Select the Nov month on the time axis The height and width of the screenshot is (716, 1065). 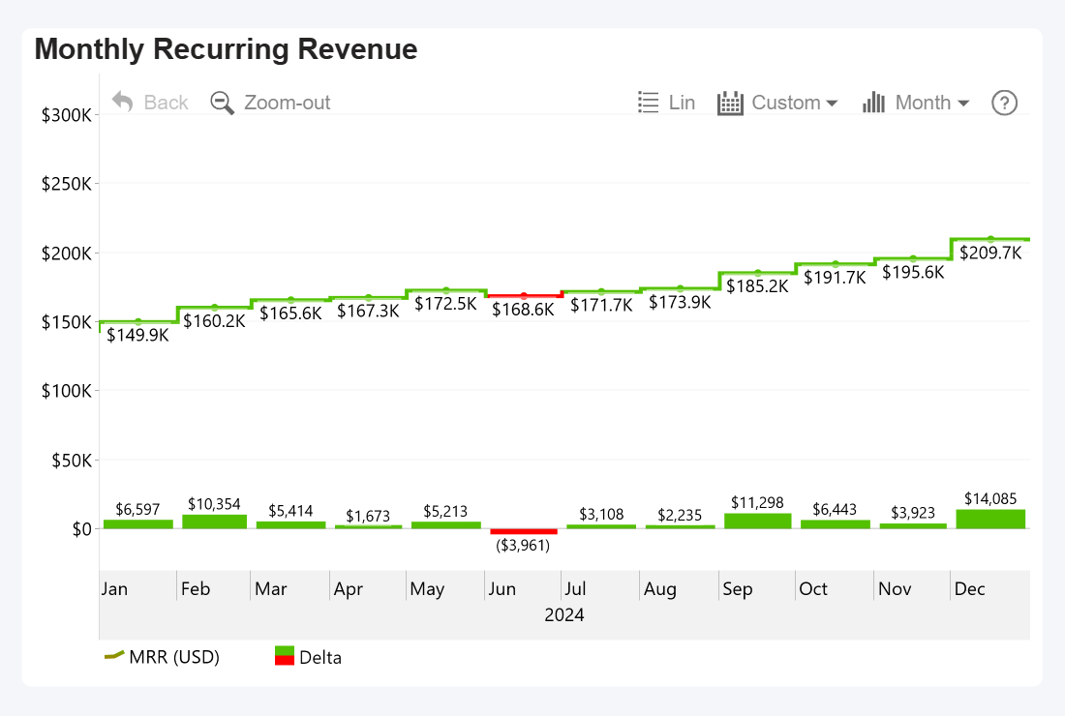[x=895, y=588]
